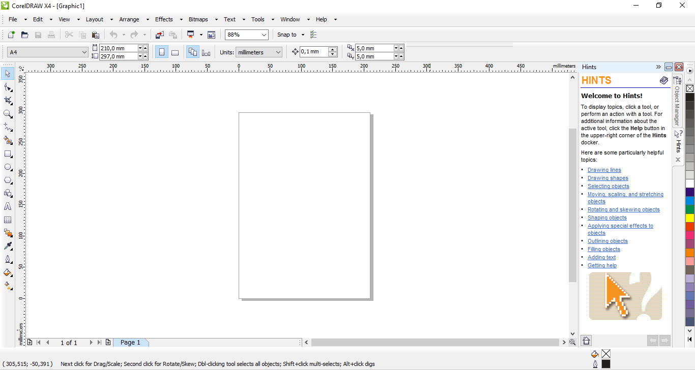
Task: Switch to the Page 1 tab
Action: coord(130,343)
